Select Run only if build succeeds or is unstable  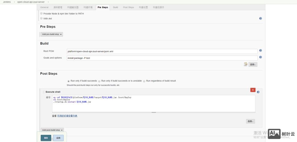[99, 81]
